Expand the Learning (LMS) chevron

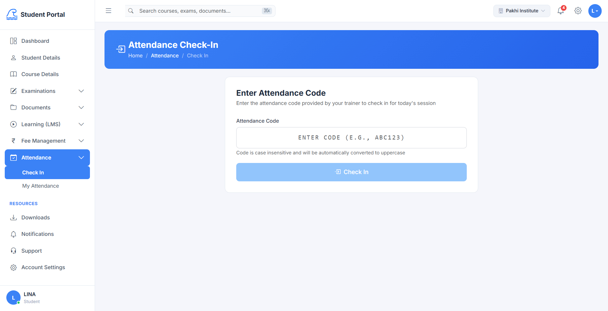(81, 124)
